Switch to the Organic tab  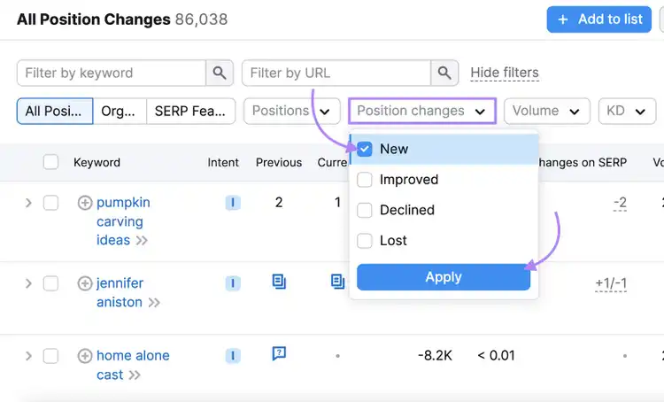tap(120, 111)
